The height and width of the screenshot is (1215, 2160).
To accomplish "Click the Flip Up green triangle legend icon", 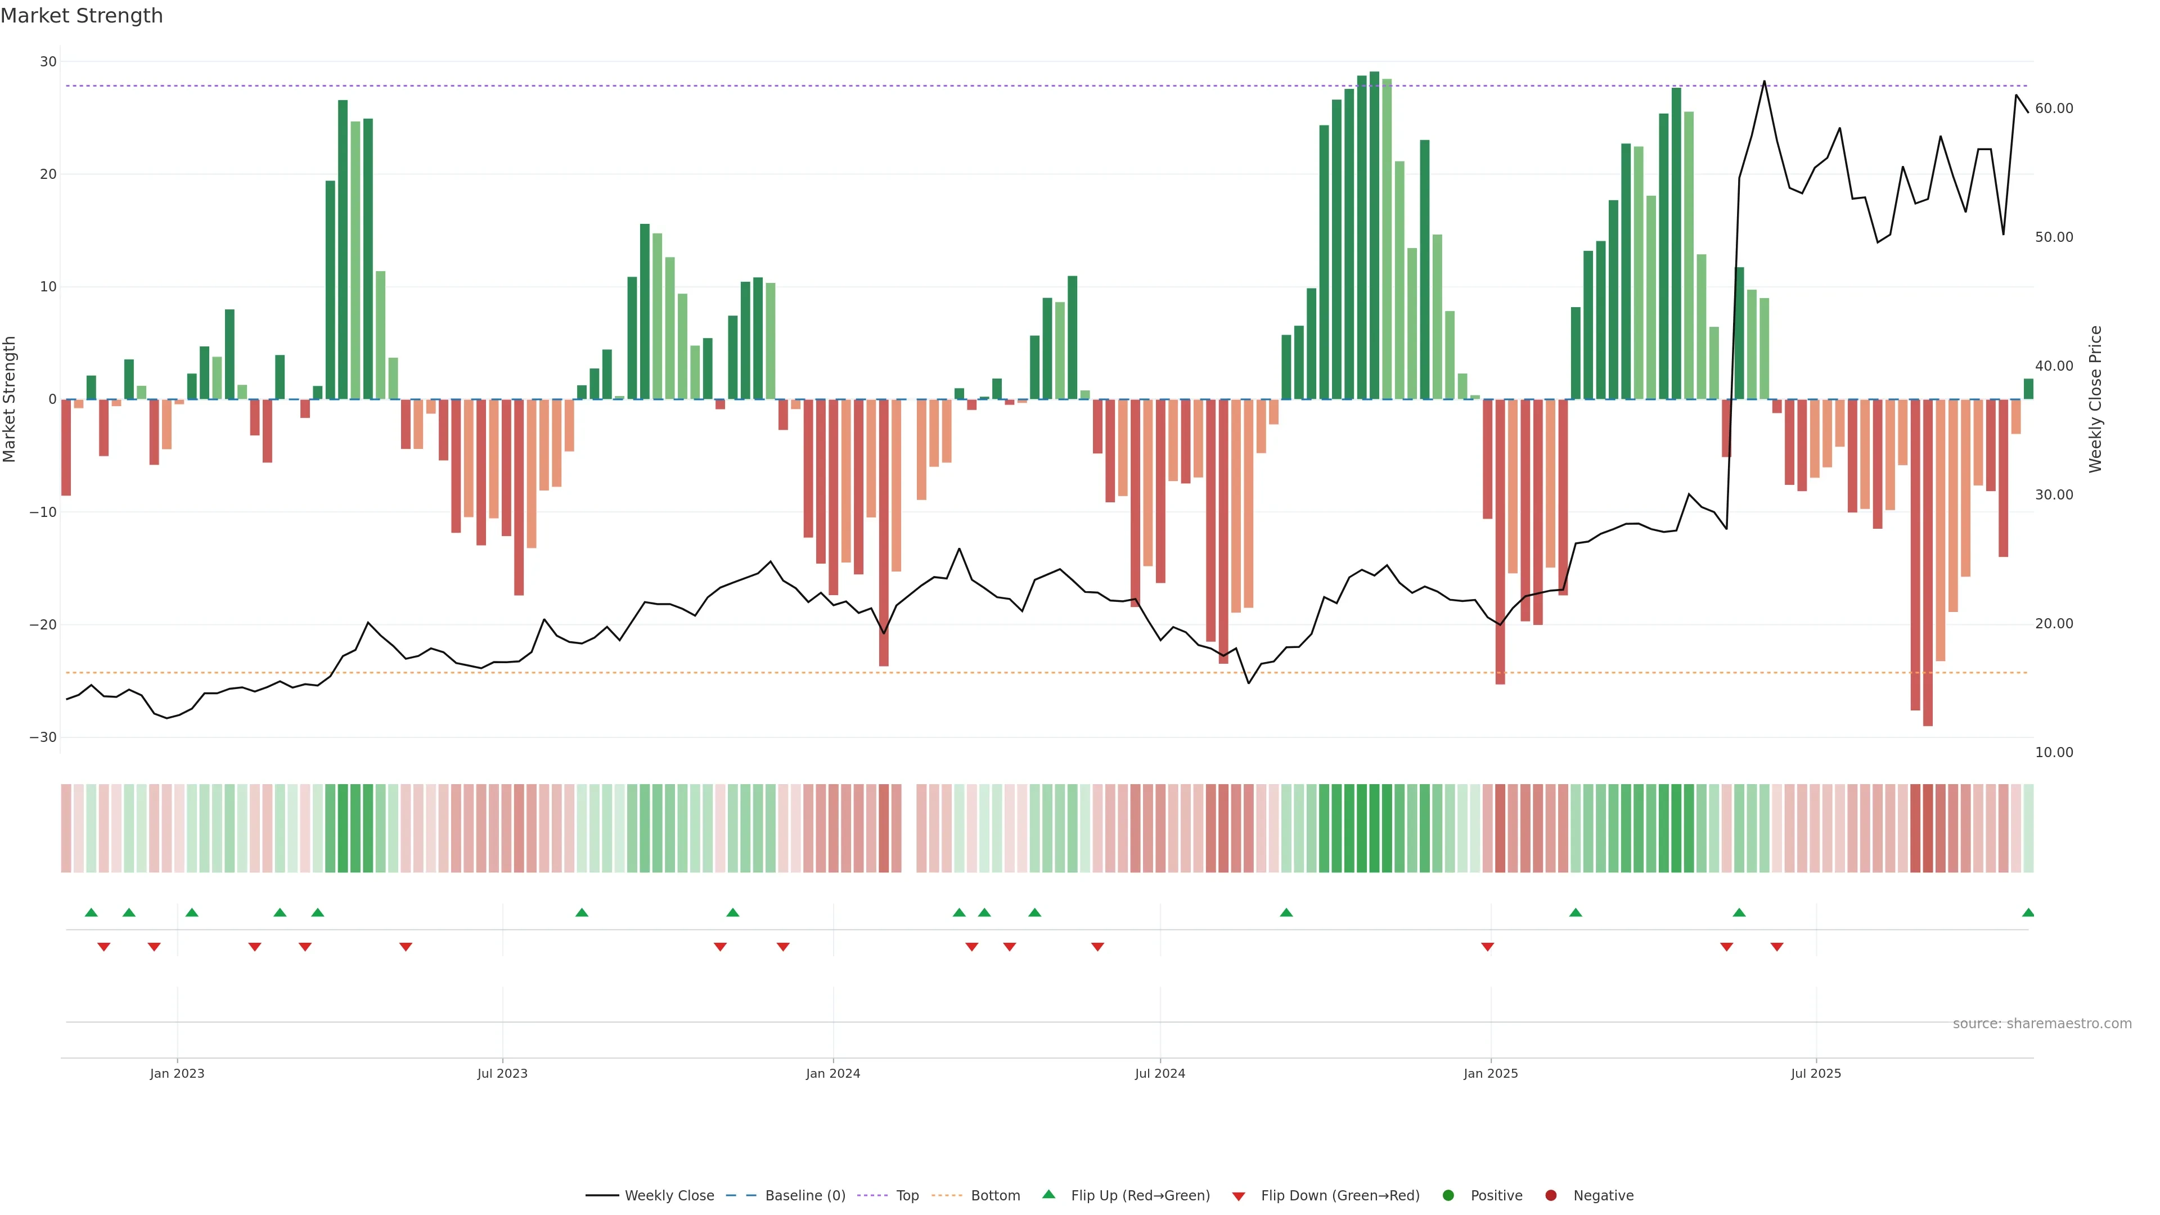I will 1048,1194.
